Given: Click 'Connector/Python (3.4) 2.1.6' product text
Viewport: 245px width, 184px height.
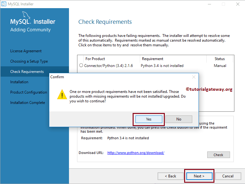Looking at the screenshot, I should point(108,66).
